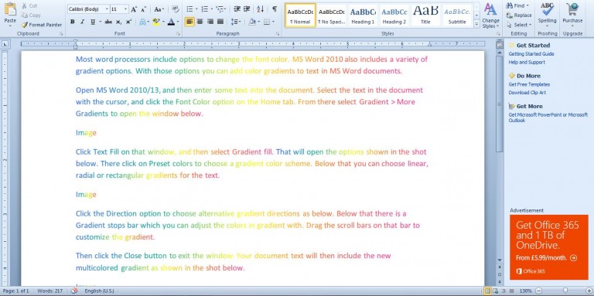The image size is (594, 296).
Task: Click Get Office 365 advertisement
Action: [x=549, y=247]
